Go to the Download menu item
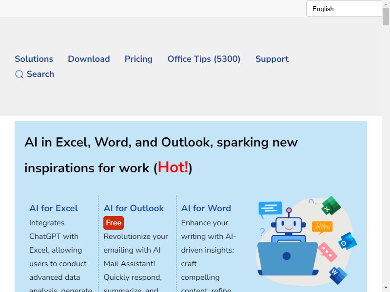The width and height of the screenshot is (390, 292). 89,59
